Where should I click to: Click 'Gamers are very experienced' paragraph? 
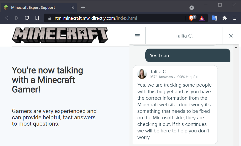pyautogui.click(x=54, y=117)
